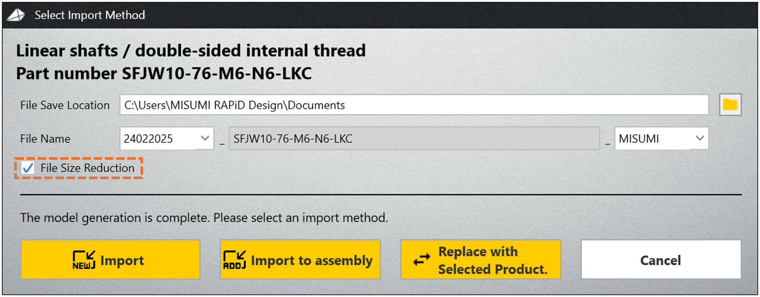Click the File Save Location path field

tap(414, 105)
